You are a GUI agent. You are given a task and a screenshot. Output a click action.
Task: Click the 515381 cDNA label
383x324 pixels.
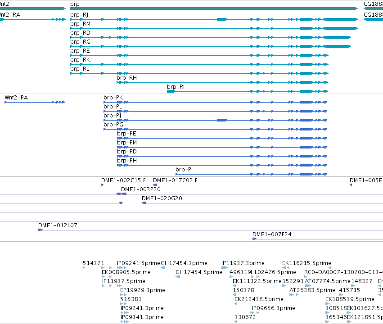coord(131,299)
